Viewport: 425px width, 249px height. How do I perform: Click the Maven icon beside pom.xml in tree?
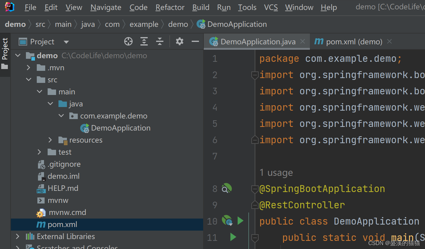click(41, 224)
